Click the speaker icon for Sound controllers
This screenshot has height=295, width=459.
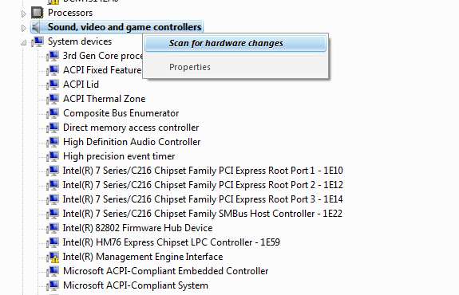tap(36, 27)
